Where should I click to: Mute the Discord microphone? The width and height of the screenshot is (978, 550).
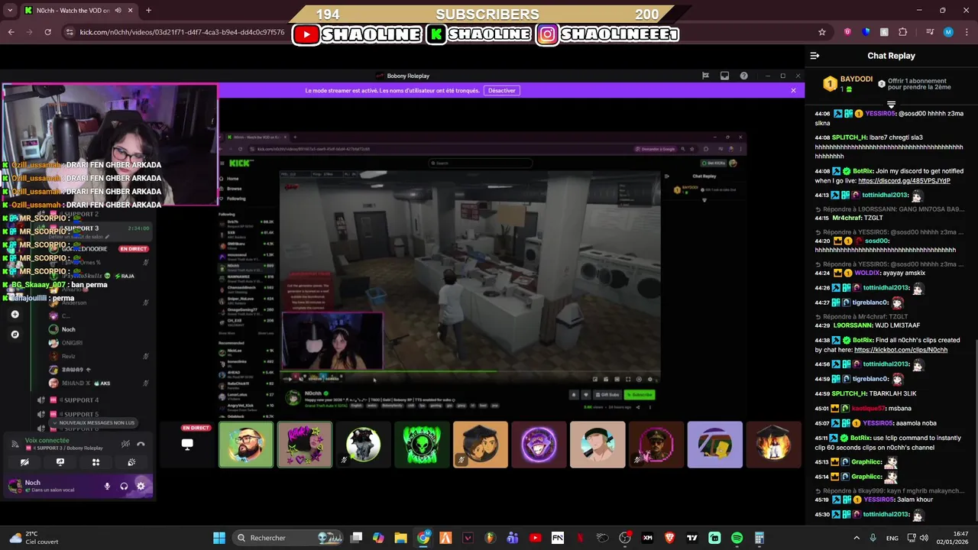[107, 486]
